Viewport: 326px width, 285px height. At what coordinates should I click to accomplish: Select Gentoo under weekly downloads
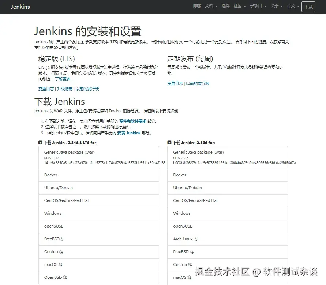coord(228,265)
